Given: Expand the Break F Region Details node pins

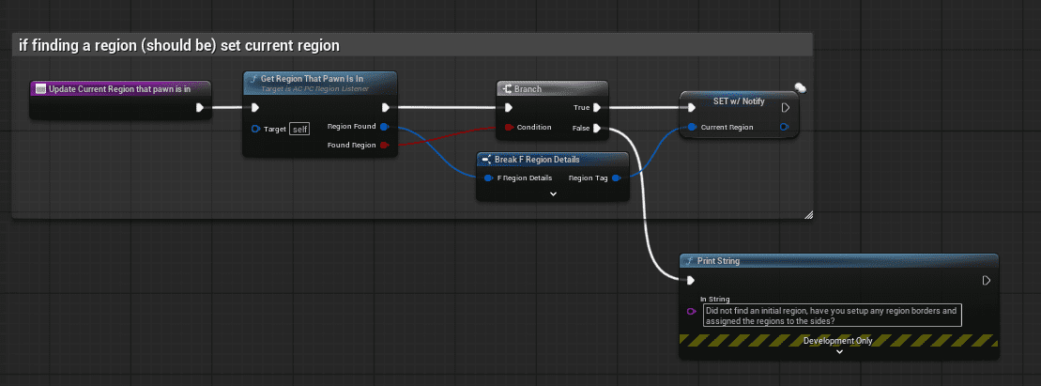Looking at the screenshot, I should tap(553, 194).
